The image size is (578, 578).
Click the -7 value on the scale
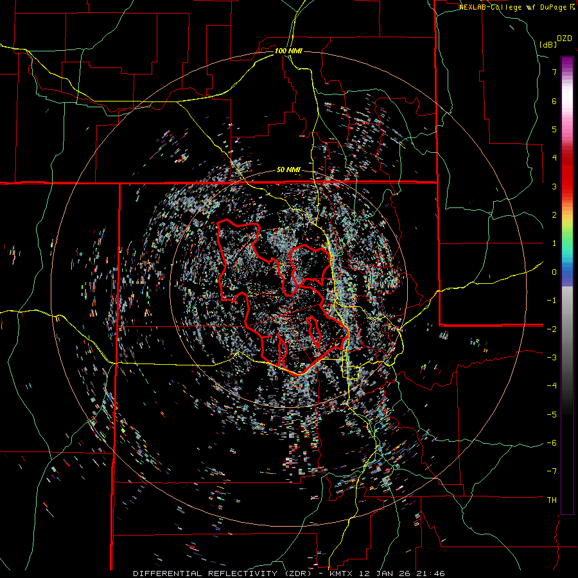[552, 471]
